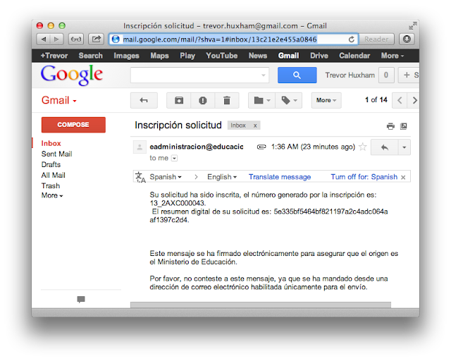
Task: Click the Safari share icon
Action: (96, 39)
